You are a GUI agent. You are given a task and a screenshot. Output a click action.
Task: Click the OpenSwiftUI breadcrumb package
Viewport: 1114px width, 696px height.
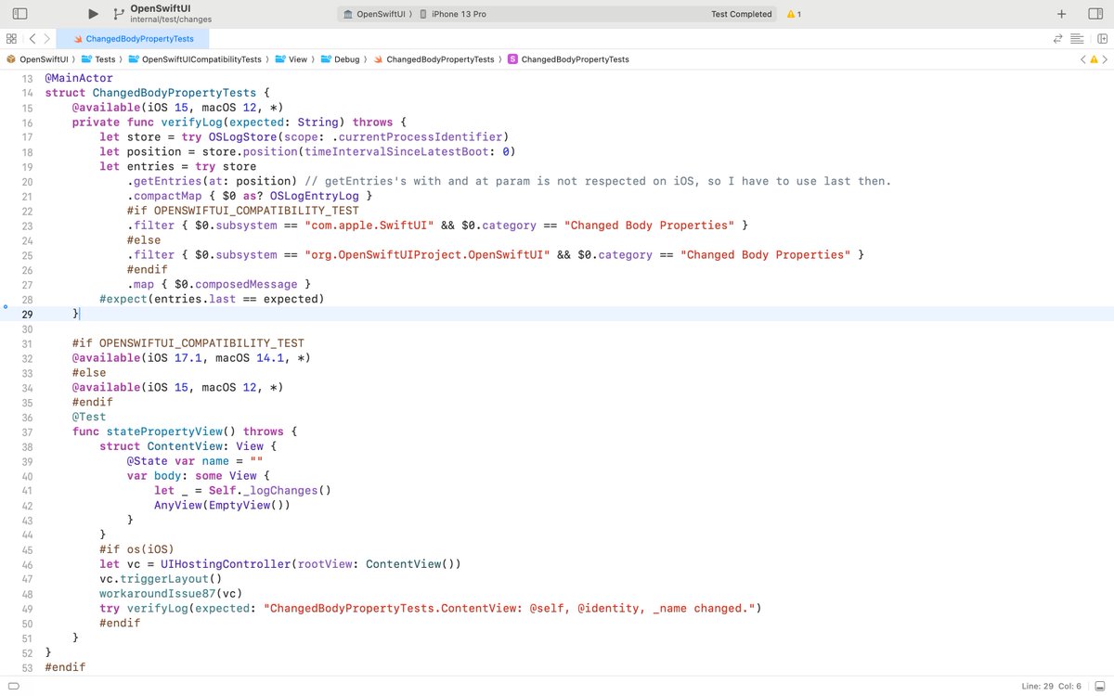[x=38, y=58]
